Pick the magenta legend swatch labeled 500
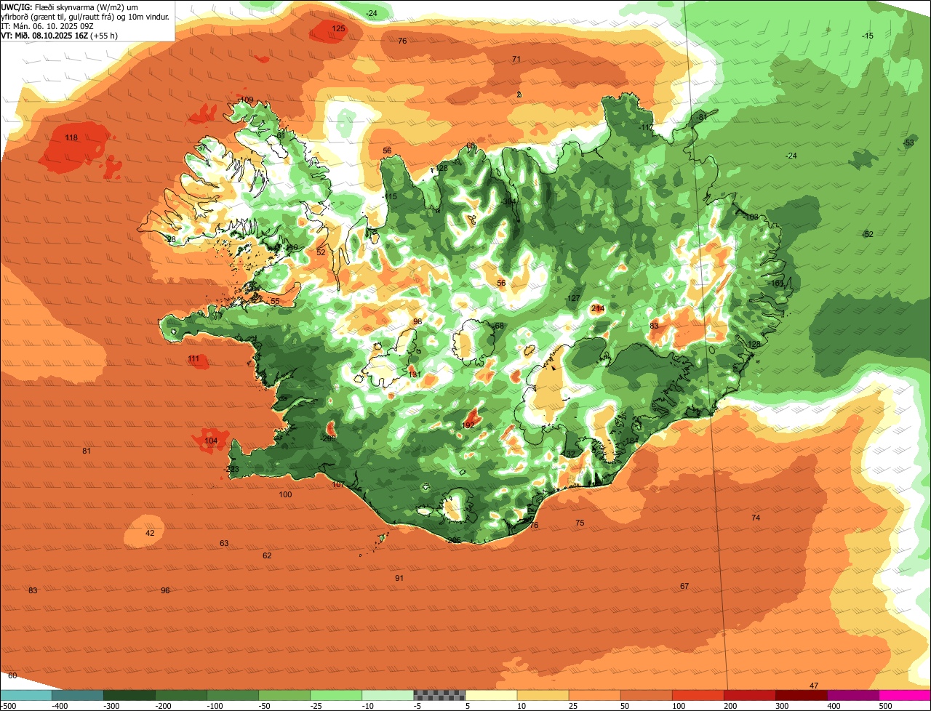 pyautogui.click(x=905, y=695)
